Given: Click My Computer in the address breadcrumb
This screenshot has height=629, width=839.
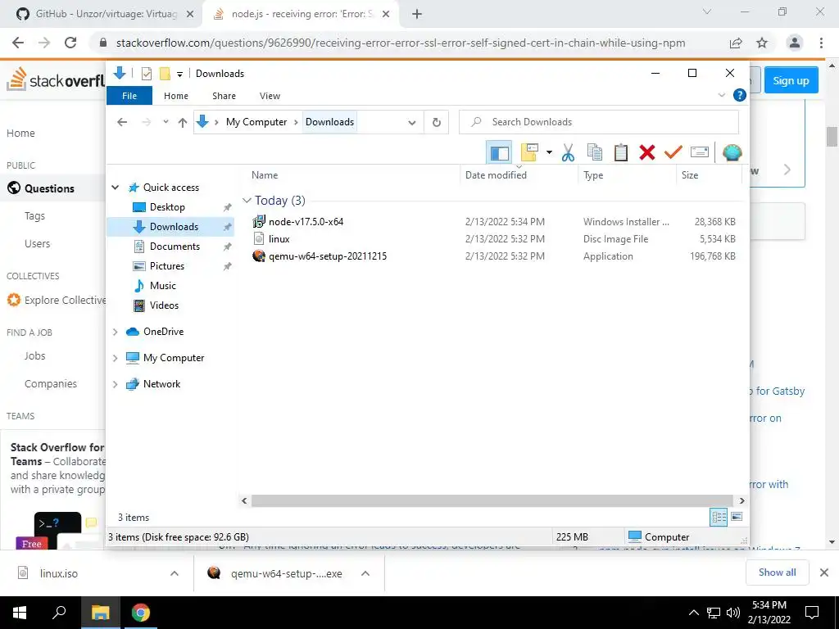Looking at the screenshot, I should pyautogui.click(x=256, y=122).
